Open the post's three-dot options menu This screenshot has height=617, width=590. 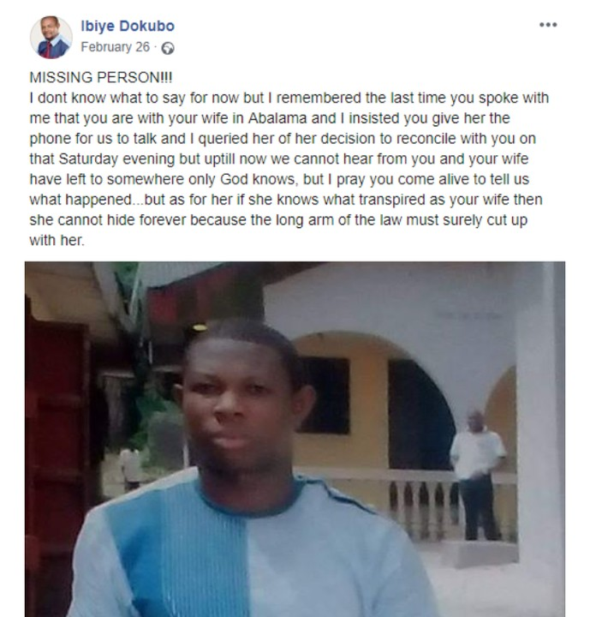point(548,25)
